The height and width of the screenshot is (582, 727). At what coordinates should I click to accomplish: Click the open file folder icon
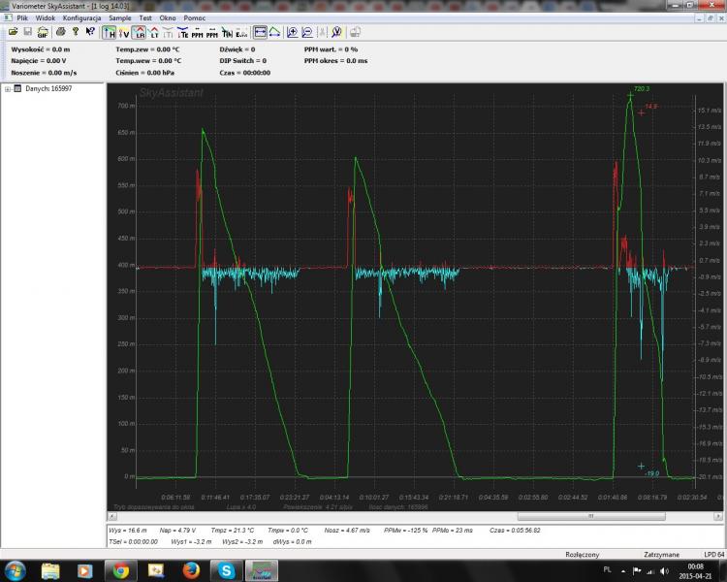pos(14,32)
